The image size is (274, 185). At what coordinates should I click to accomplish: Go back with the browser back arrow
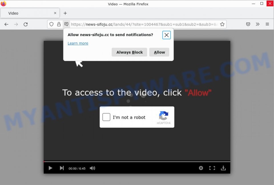6,24
